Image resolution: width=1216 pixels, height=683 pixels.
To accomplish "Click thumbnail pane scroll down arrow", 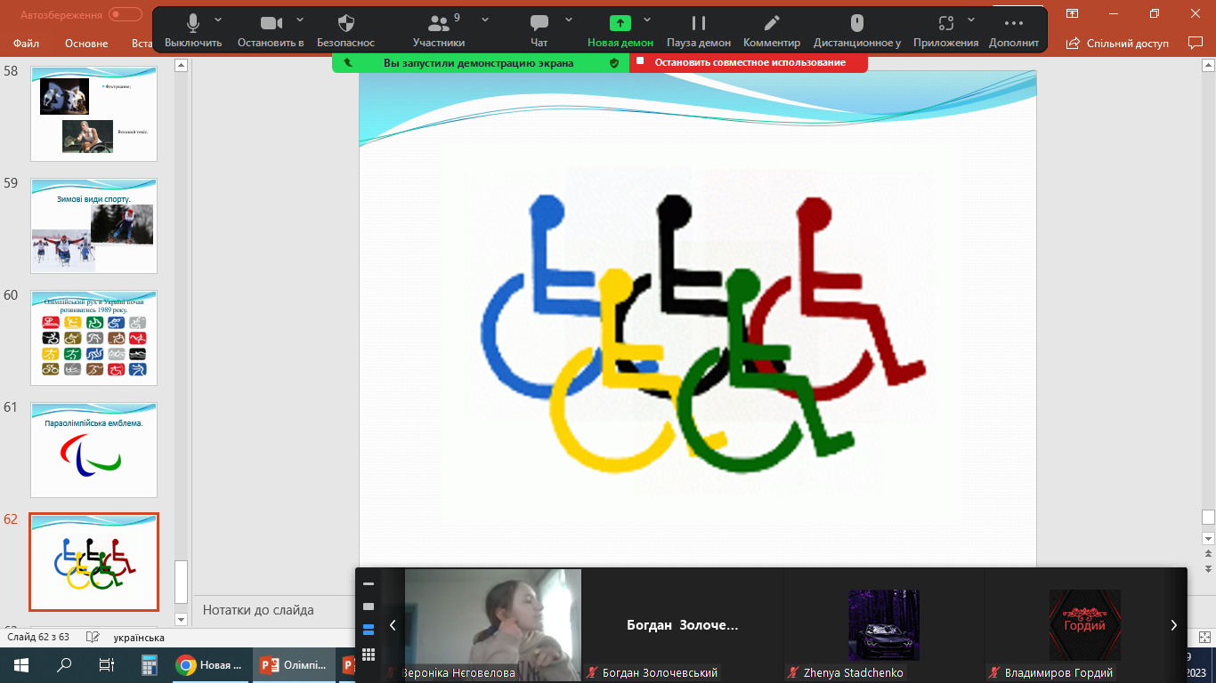I will (x=181, y=619).
